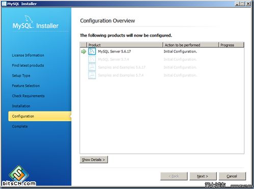Click the Action to be performed column header
Screen dimensions: 254x189
pos(191,45)
